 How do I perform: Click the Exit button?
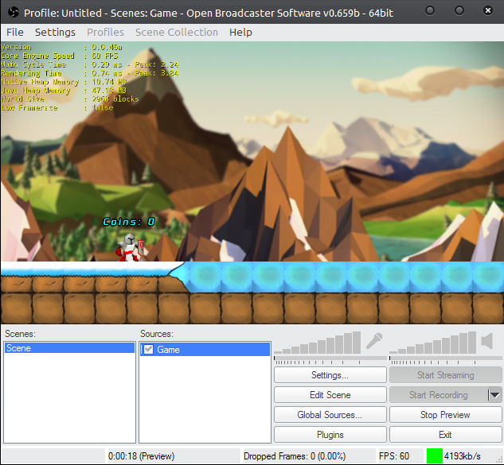446,435
